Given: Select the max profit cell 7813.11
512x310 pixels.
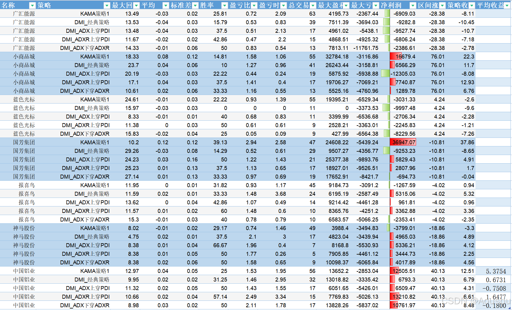Looking at the screenshot, I should coord(333,48).
